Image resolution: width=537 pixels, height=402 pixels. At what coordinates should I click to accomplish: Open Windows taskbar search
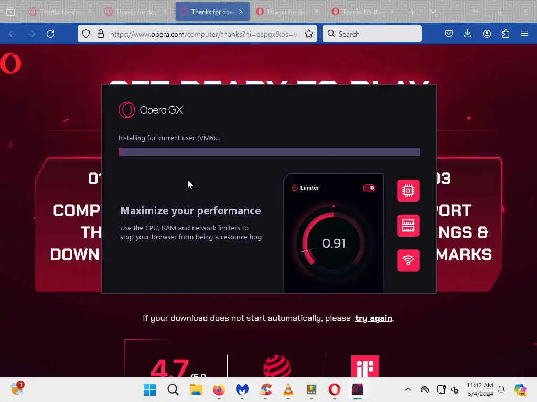(173, 389)
